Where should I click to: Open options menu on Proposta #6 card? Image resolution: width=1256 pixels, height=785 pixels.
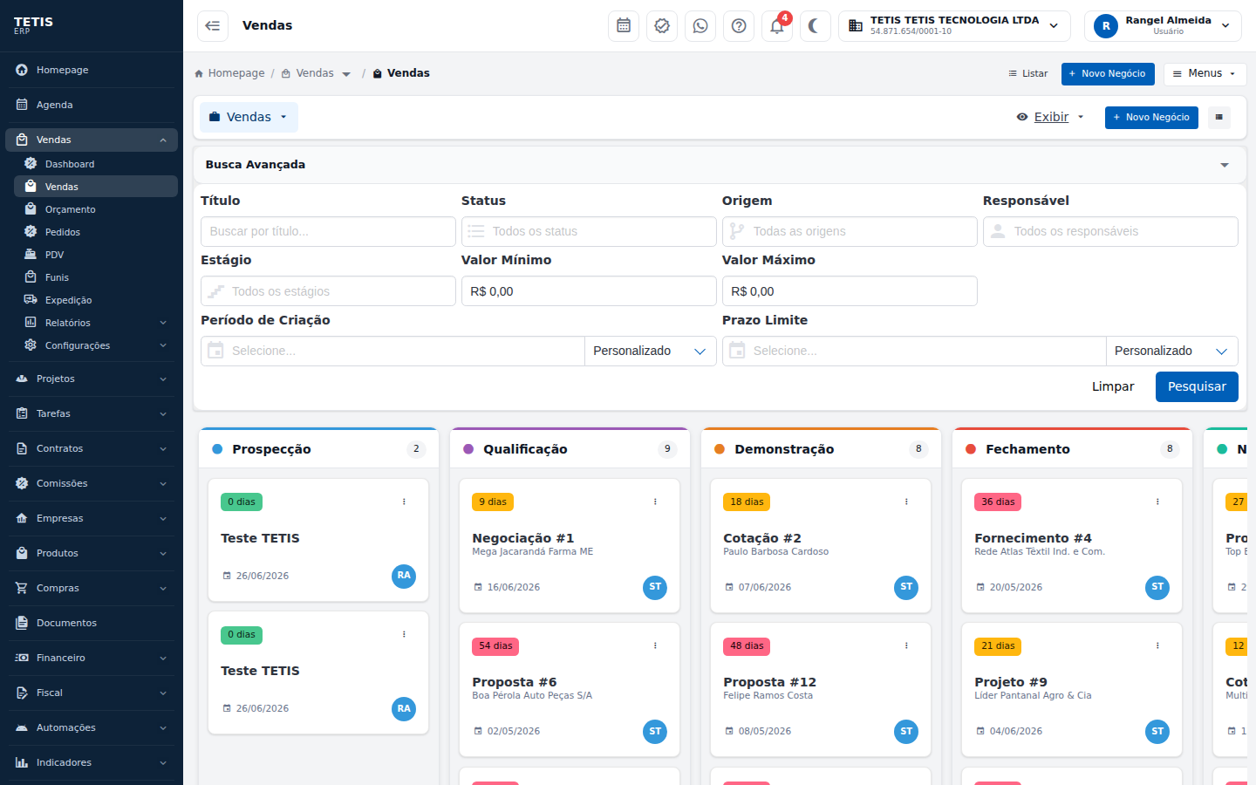[x=655, y=645]
